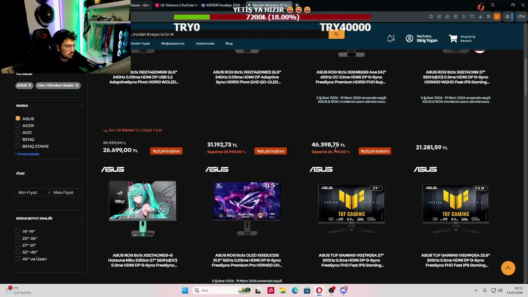Check the ACER brand checkbox
The image size is (528, 297).
point(18,125)
